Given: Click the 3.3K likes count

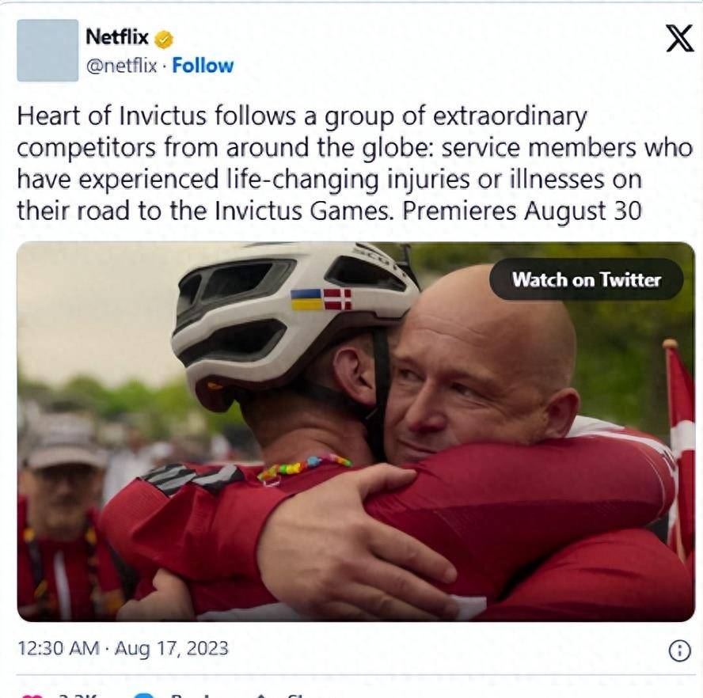Looking at the screenshot, I should (x=78, y=696).
